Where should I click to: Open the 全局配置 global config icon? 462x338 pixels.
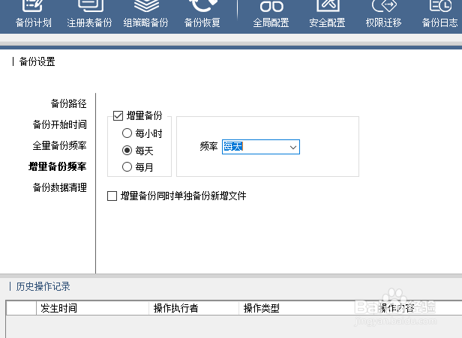point(271,14)
